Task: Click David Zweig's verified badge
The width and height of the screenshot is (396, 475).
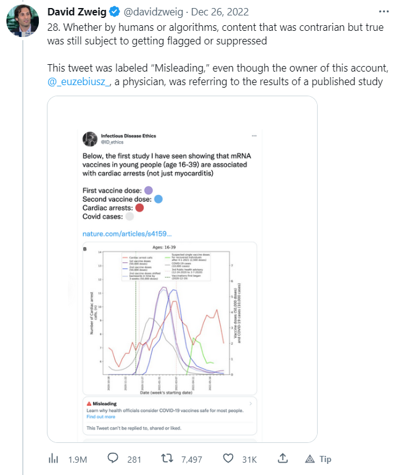Action: [114, 12]
